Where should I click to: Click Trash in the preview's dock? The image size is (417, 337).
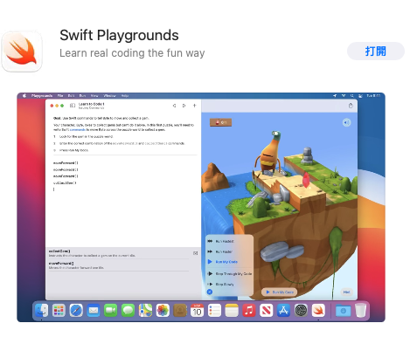(360, 311)
